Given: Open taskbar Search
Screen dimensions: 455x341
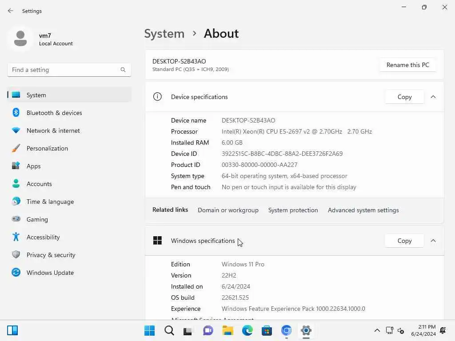Looking at the screenshot, I should [169, 330].
